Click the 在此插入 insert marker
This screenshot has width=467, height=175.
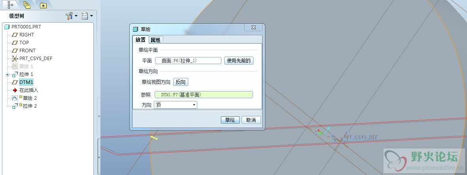[29, 90]
